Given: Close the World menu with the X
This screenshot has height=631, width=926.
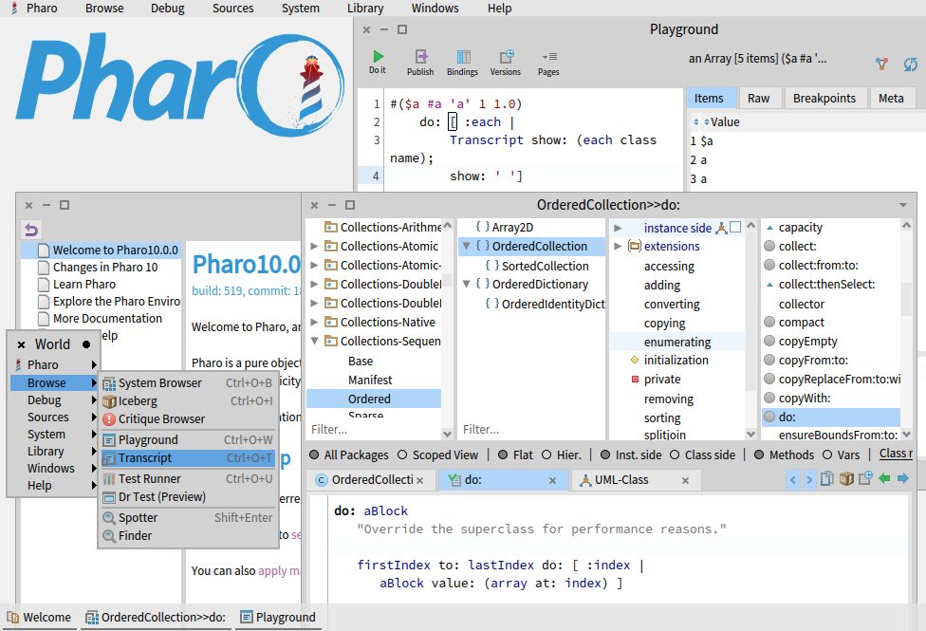Looking at the screenshot, I should click(x=21, y=344).
